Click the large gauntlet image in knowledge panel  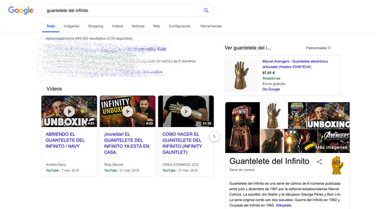(242, 128)
